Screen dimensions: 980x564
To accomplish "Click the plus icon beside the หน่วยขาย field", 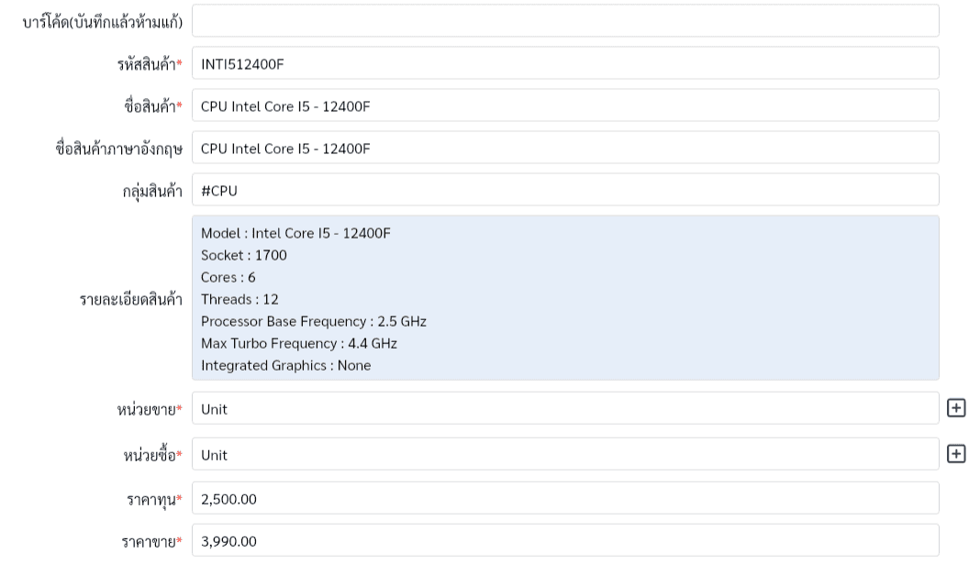I will 956,408.
